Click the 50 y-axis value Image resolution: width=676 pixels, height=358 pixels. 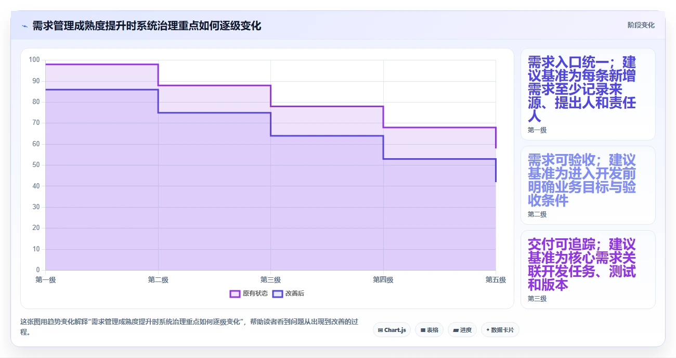point(36,165)
